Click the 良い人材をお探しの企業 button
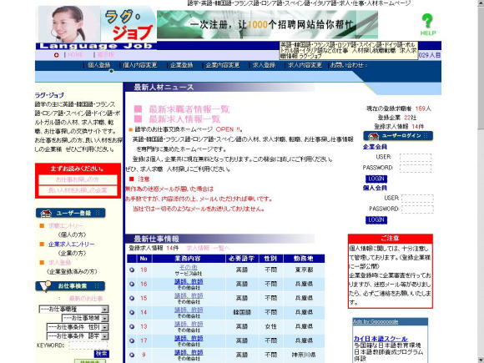 click(x=78, y=190)
